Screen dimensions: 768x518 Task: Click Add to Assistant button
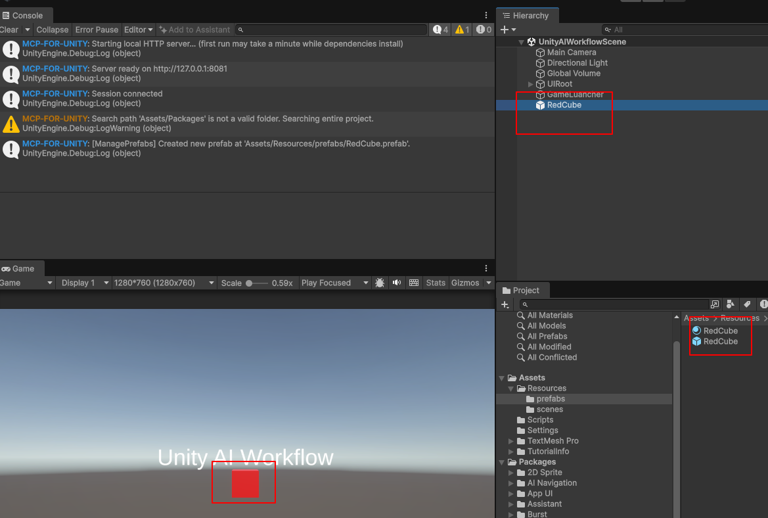click(x=194, y=30)
